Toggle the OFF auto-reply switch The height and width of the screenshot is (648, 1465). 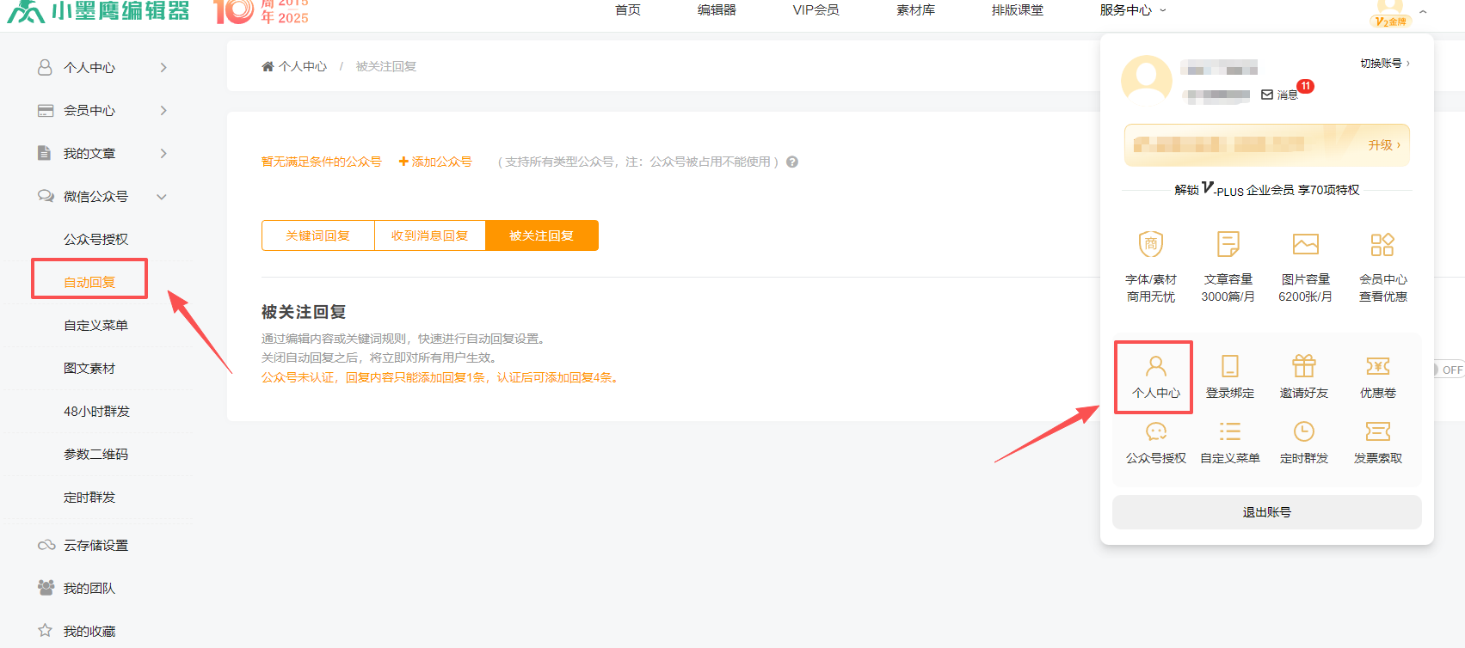coord(1449,370)
